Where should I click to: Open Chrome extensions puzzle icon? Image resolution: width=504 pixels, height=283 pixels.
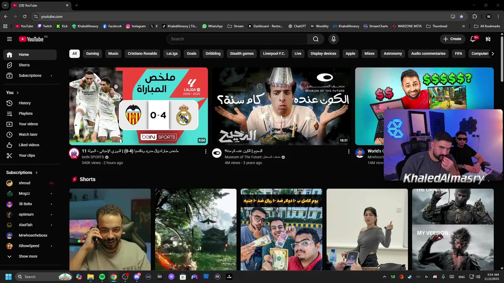click(474, 17)
